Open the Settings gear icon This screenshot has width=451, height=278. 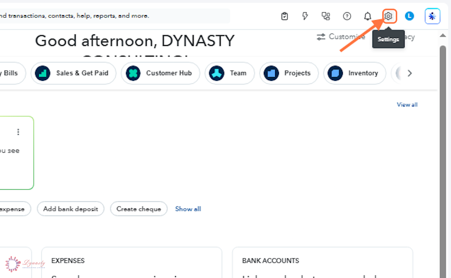tap(389, 16)
